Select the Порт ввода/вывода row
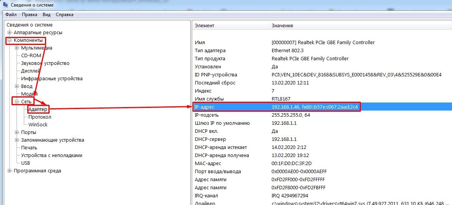Viewport: 452px width, 205px height. (x=322, y=171)
